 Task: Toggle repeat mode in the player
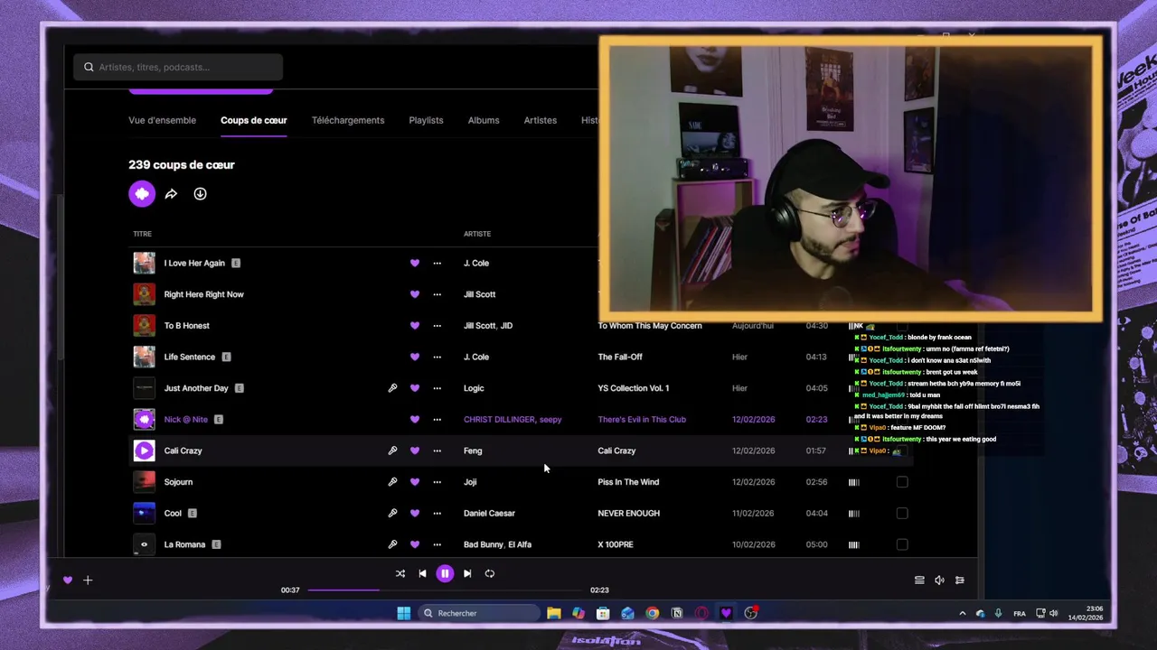tap(490, 573)
